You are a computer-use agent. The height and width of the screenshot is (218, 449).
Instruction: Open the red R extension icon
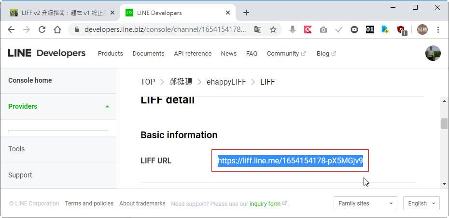pos(308,29)
